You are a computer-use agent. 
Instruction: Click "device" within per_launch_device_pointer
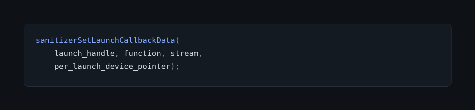[119, 66]
